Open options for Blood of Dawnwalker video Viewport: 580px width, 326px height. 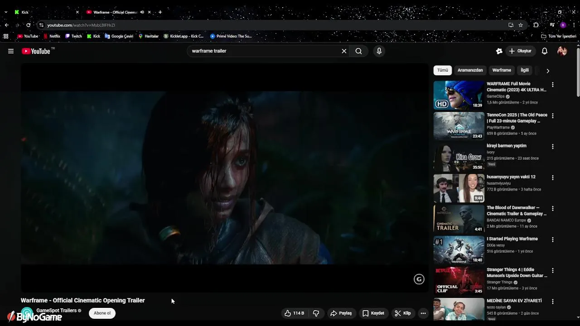(x=552, y=208)
